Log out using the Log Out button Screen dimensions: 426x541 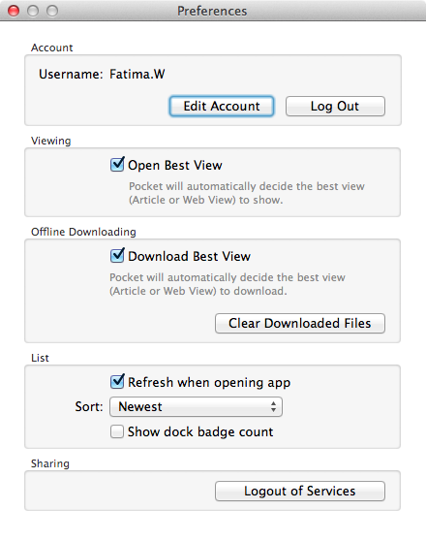pyautogui.click(x=335, y=106)
